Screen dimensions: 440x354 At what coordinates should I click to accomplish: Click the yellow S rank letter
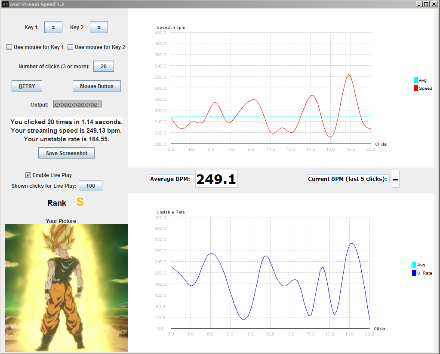80,202
